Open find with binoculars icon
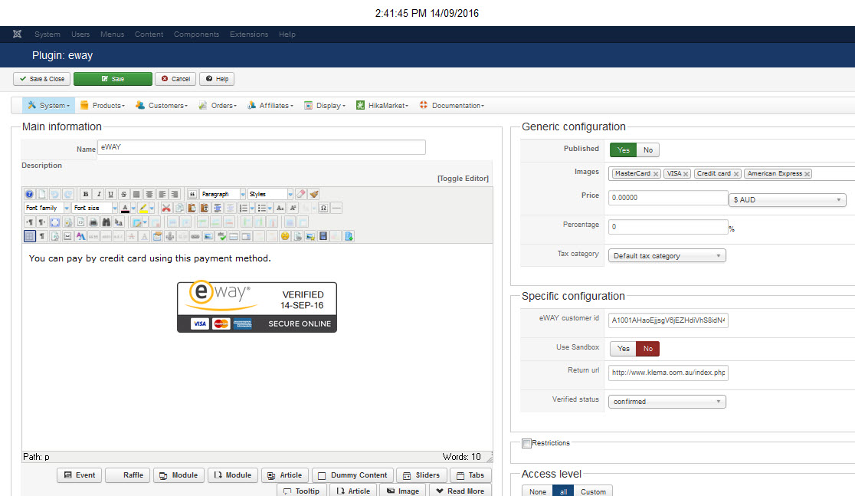The image size is (855, 496). [x=106, y=222]
